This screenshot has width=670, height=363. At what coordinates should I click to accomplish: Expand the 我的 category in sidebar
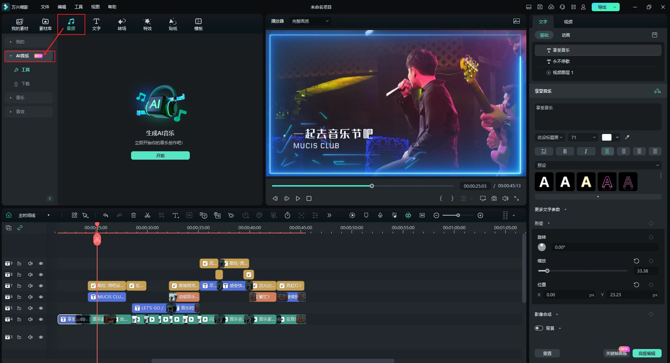[x=29, y=42]
